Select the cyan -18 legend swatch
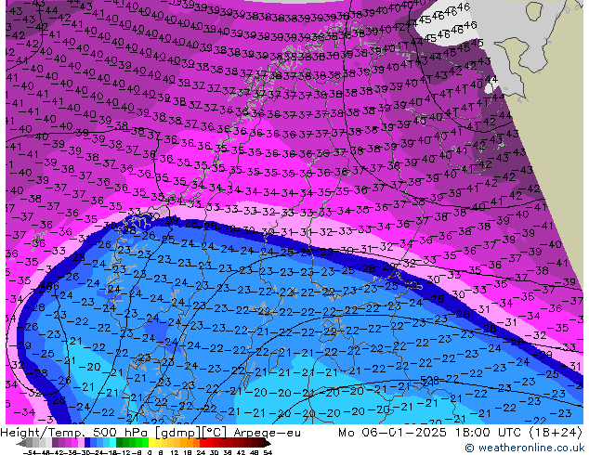 pyautogui.click(x=113, y=443)
